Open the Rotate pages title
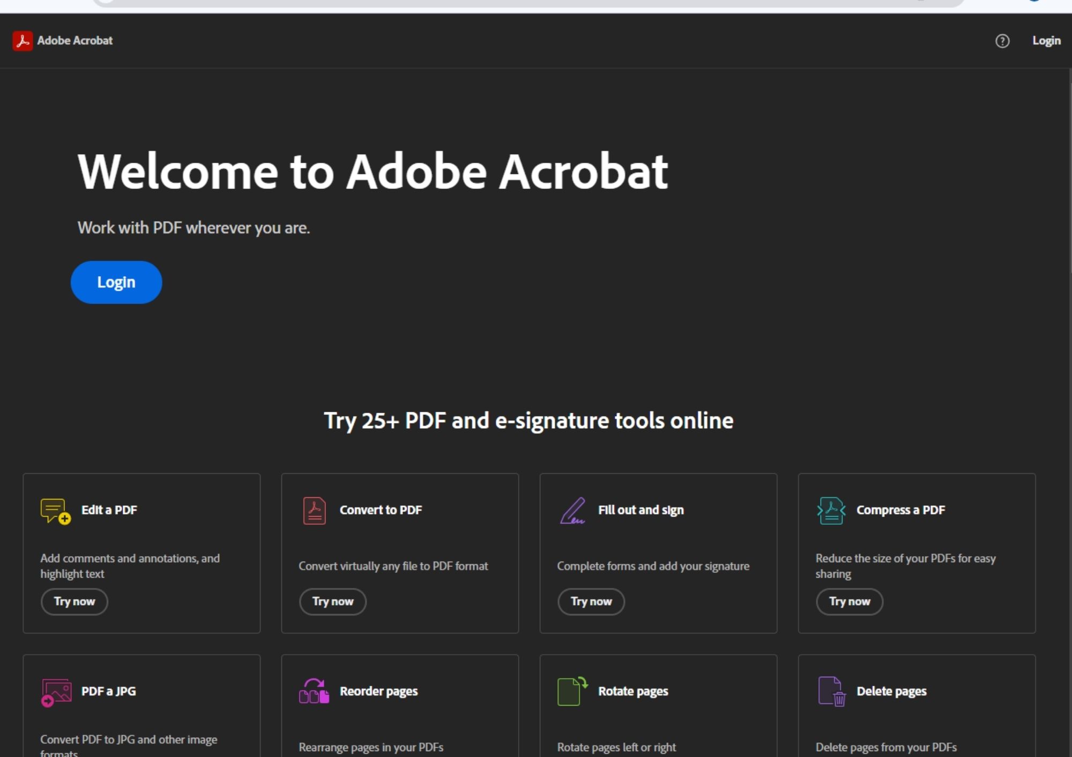The height and width of the screenshot is (757, 1072). coord(634,692)
